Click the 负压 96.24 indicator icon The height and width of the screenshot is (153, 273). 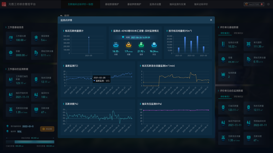tap(154, 45)
